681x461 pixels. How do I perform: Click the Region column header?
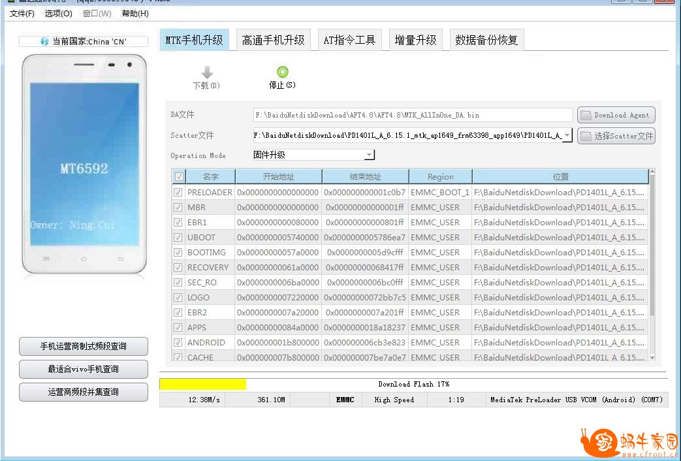[x=440, y=177]
